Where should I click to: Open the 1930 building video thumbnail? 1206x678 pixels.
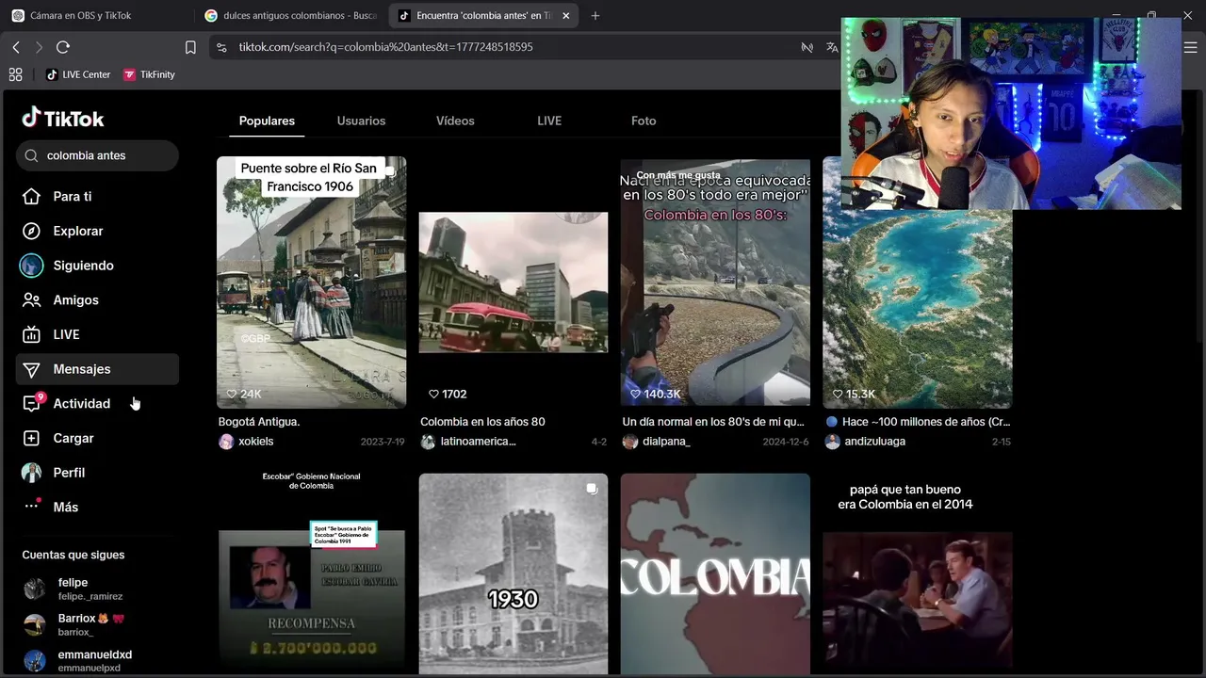[513, 574]
